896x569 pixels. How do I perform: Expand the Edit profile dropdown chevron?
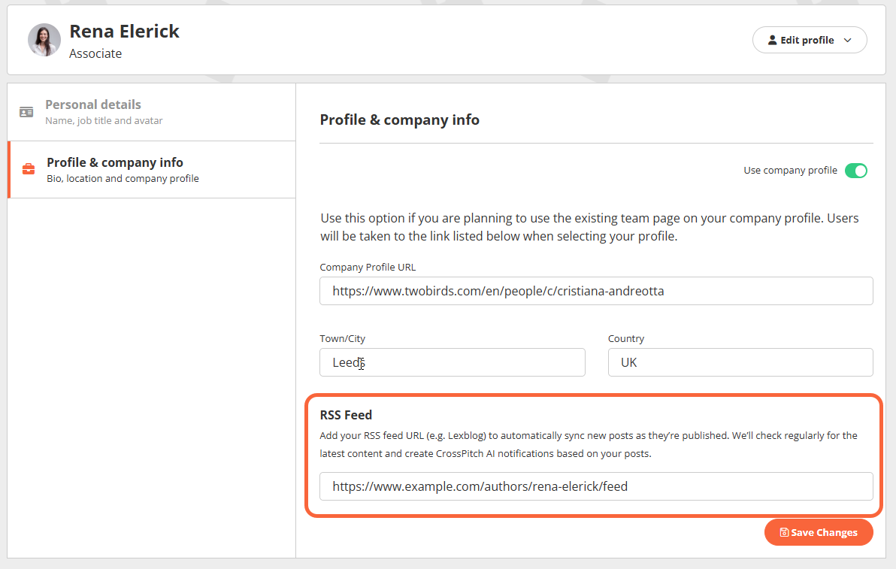(847, 41)
